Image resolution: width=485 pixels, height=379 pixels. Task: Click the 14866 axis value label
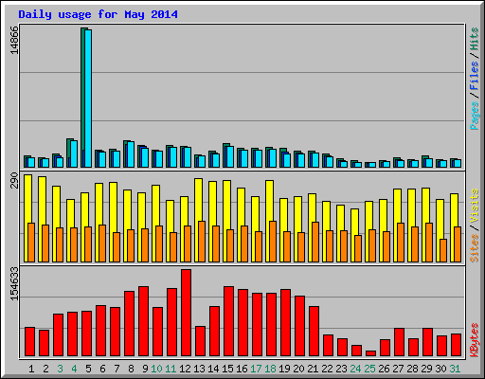click(x=14, y=40)
